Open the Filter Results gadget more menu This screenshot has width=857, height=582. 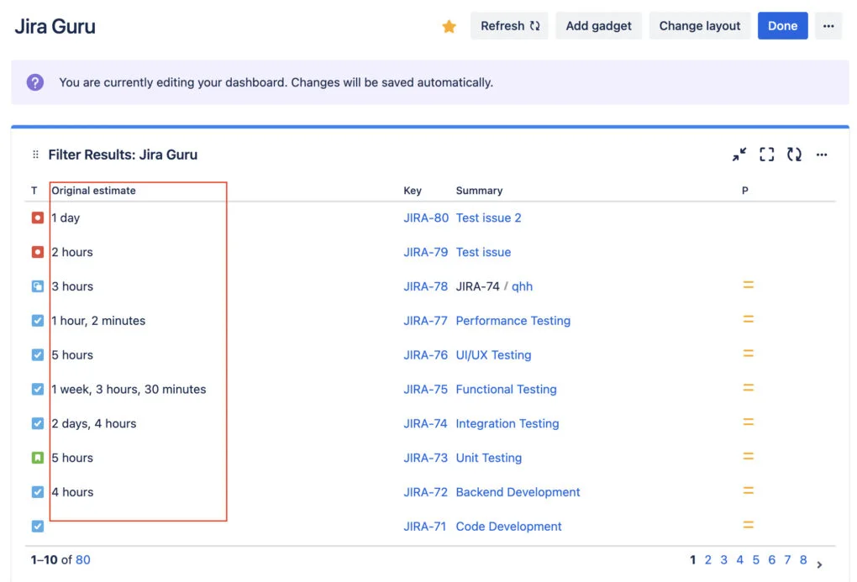tap(822, 155)
